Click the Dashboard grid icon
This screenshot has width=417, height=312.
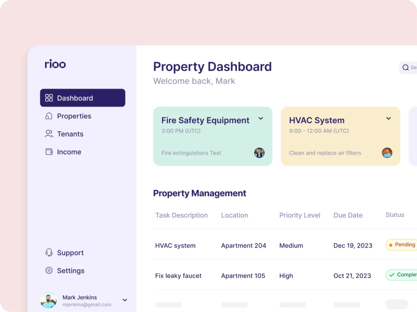pos(49,98)
